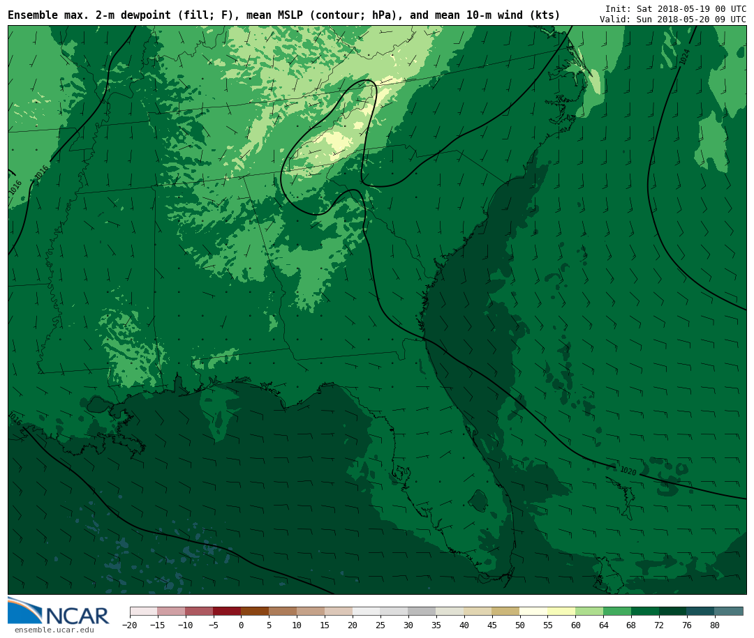Click the 1024 contour label on the map
Image resolution: width=754 pixels, height=638 pixels.
click(685, 56)
